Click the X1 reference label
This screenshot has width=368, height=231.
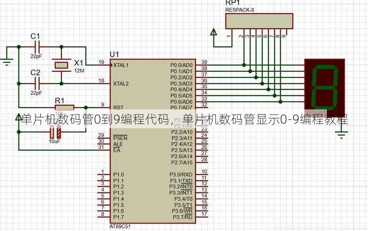point(78,63)
